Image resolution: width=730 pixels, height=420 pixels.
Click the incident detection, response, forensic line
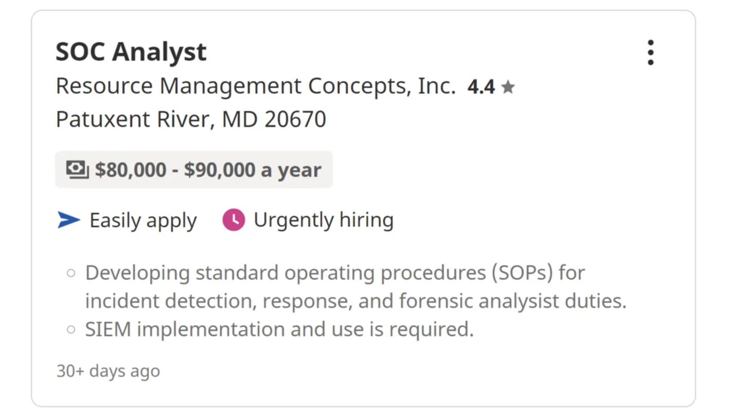355,301
